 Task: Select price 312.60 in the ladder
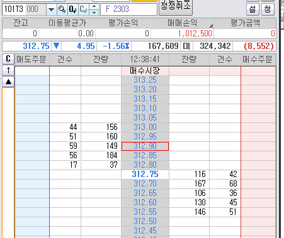(145, 203)
